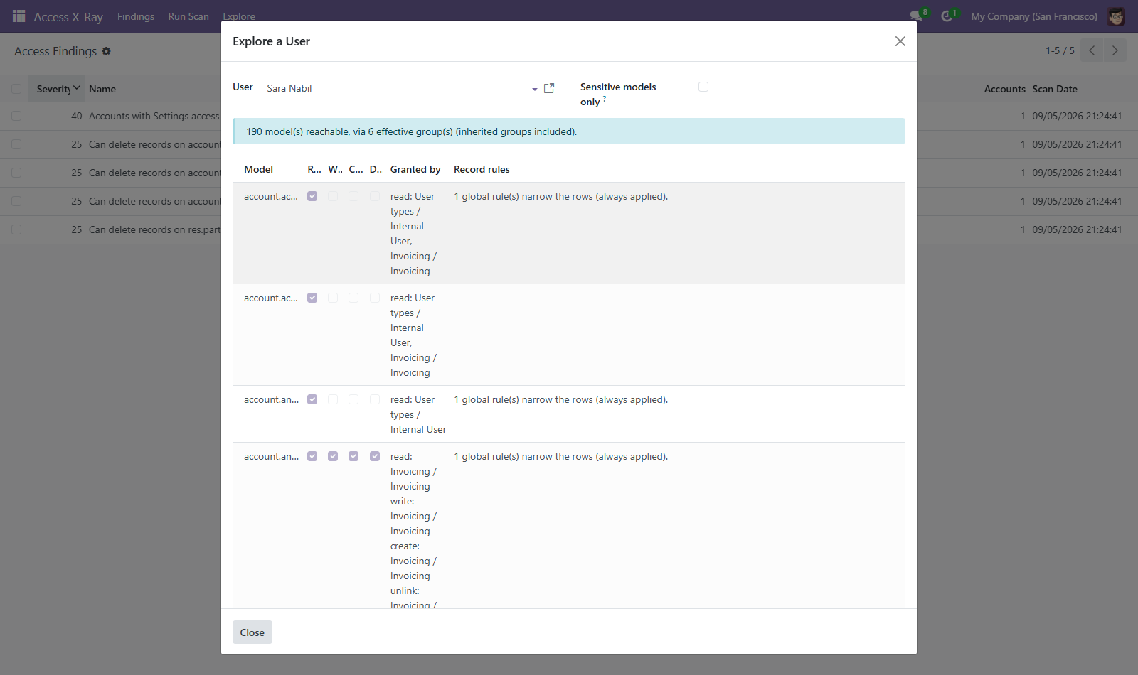Open Sara Nabil's record via external link icon

pos(549,88)
